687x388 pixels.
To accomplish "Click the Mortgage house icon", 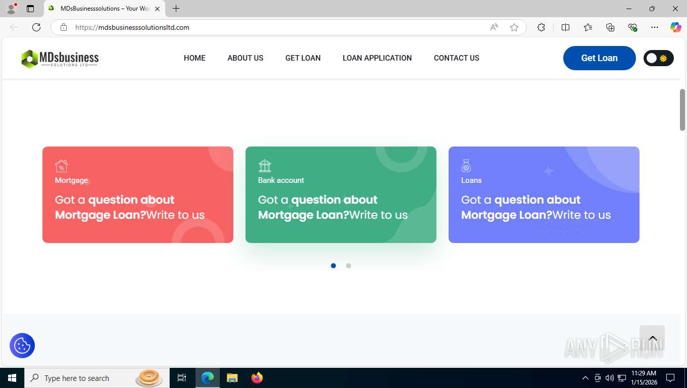I will pos(61,166).
